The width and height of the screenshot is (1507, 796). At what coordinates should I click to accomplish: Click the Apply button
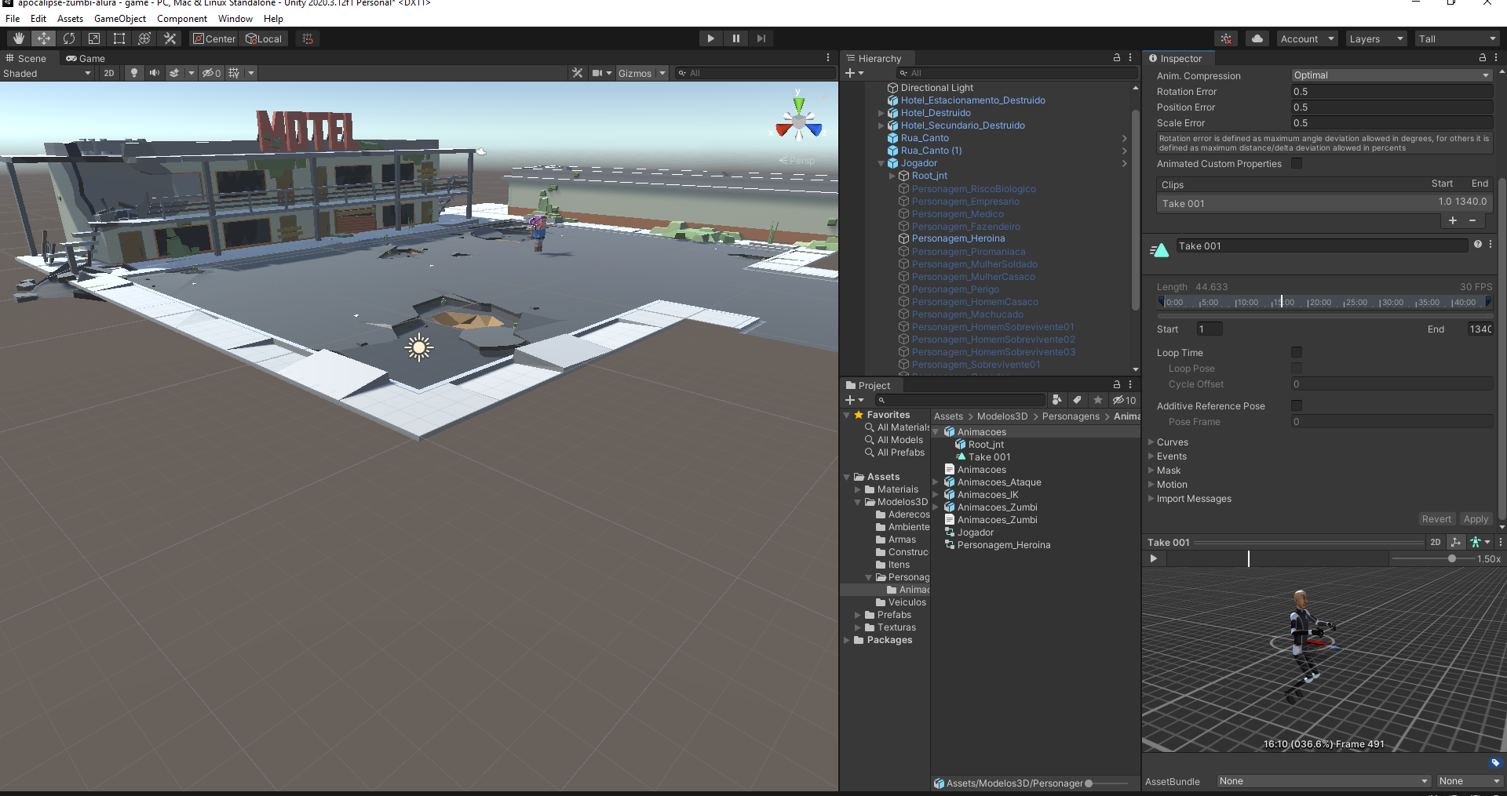pyautogui.click(x=1476, y=519)
